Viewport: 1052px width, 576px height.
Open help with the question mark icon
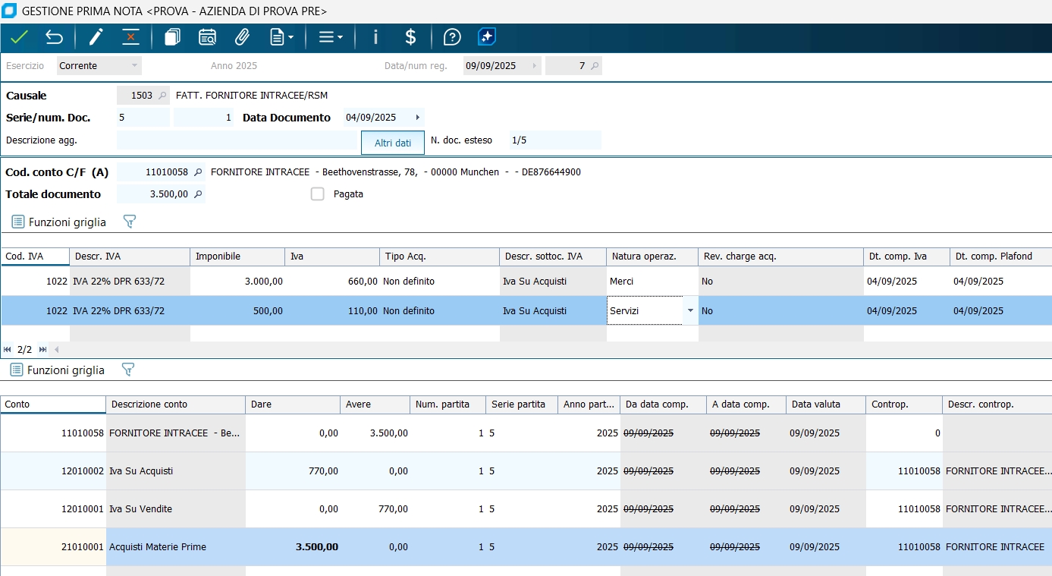pyautogui.click(x=452, y=37)
